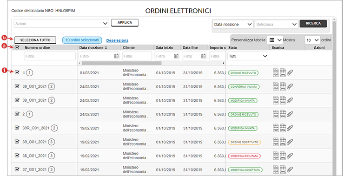Click the Deseleziona link
This screenshot has width=344, height=176.
(x=117, y=40)
